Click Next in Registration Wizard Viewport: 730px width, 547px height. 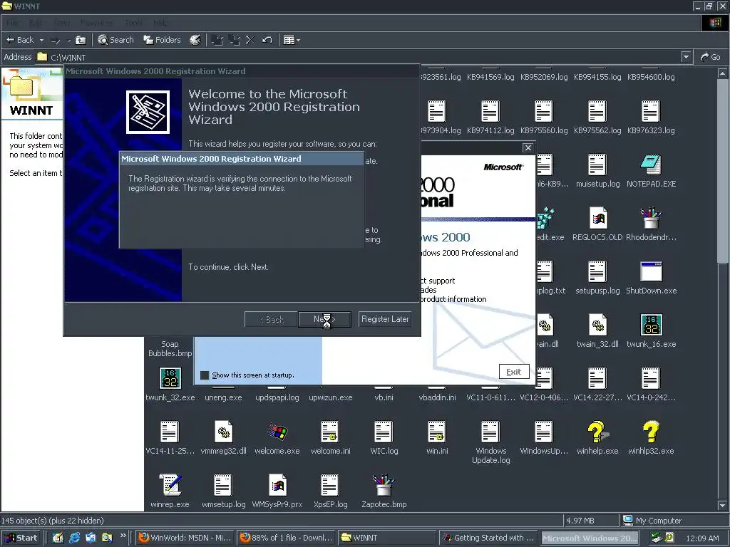point(324,319)
